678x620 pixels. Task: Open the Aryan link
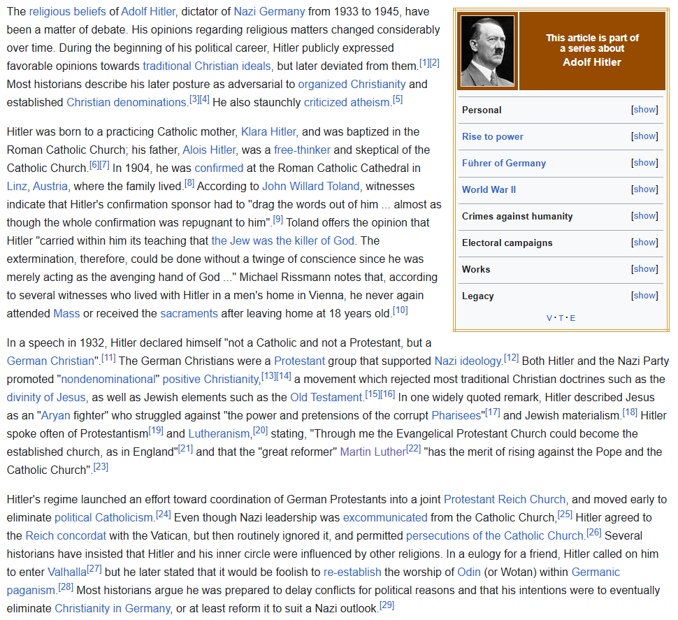55,415
